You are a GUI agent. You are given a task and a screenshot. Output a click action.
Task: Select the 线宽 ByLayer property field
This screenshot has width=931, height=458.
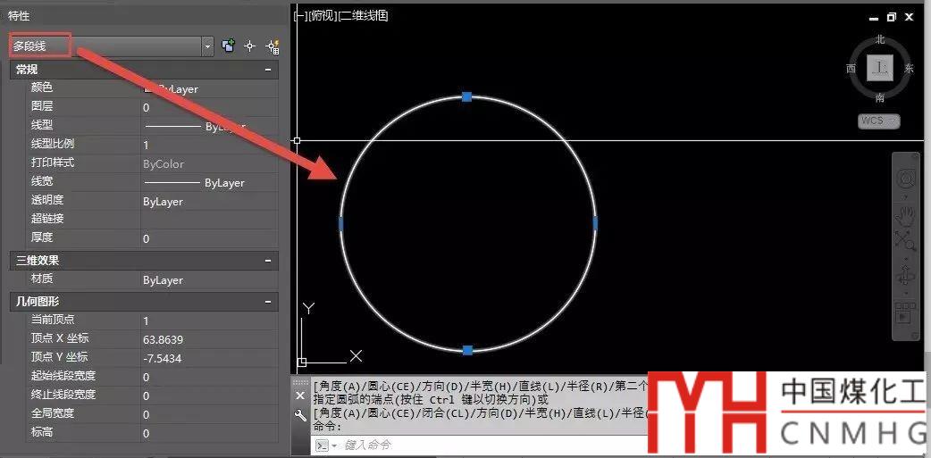tap(208, 182)
